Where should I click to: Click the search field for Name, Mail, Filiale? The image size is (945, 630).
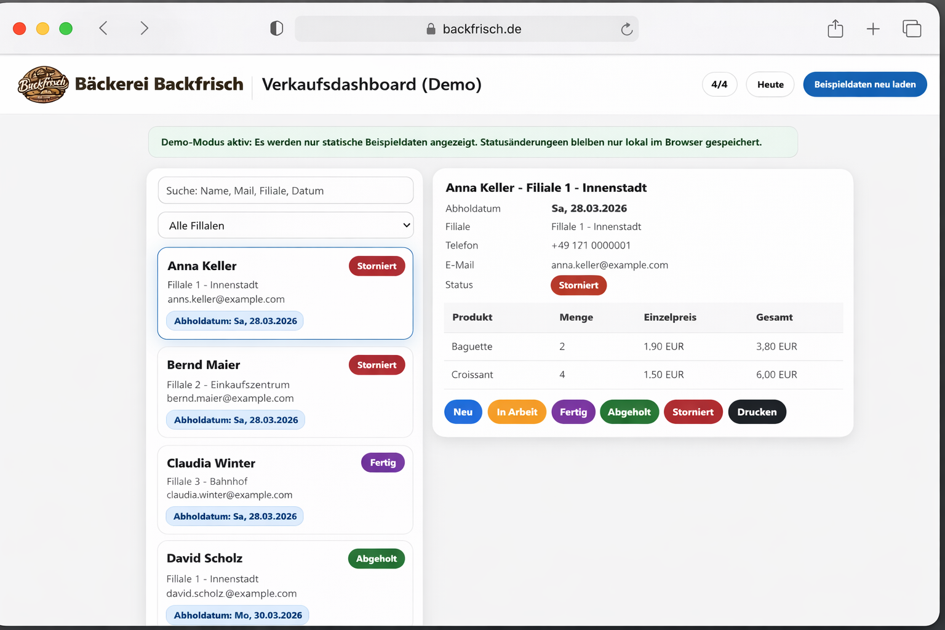285,191
